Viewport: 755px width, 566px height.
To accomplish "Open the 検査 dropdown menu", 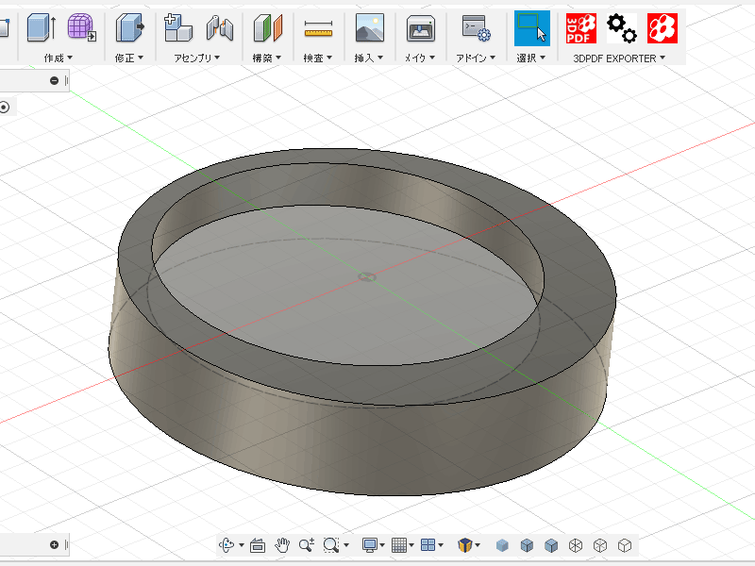I will [318, 58].
